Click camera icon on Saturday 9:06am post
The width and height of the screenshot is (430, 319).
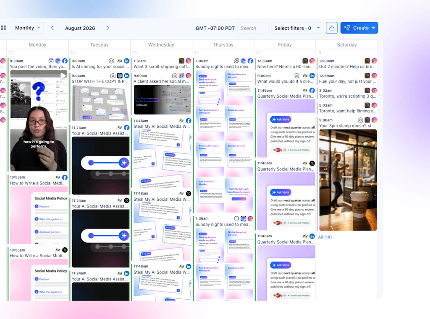click(x=360, y=120)
